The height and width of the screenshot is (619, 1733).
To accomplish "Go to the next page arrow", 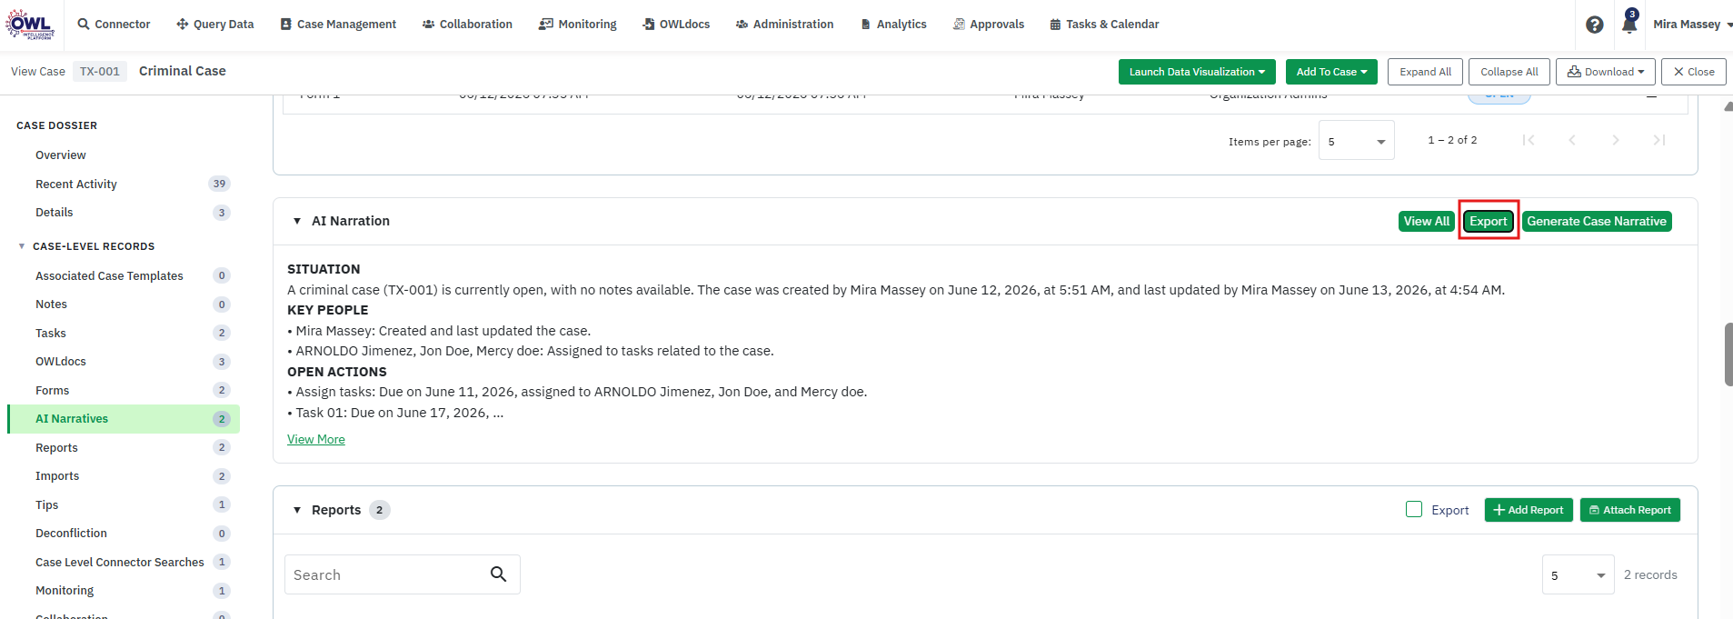I will pyautogui.click(x=1616, y=140).
